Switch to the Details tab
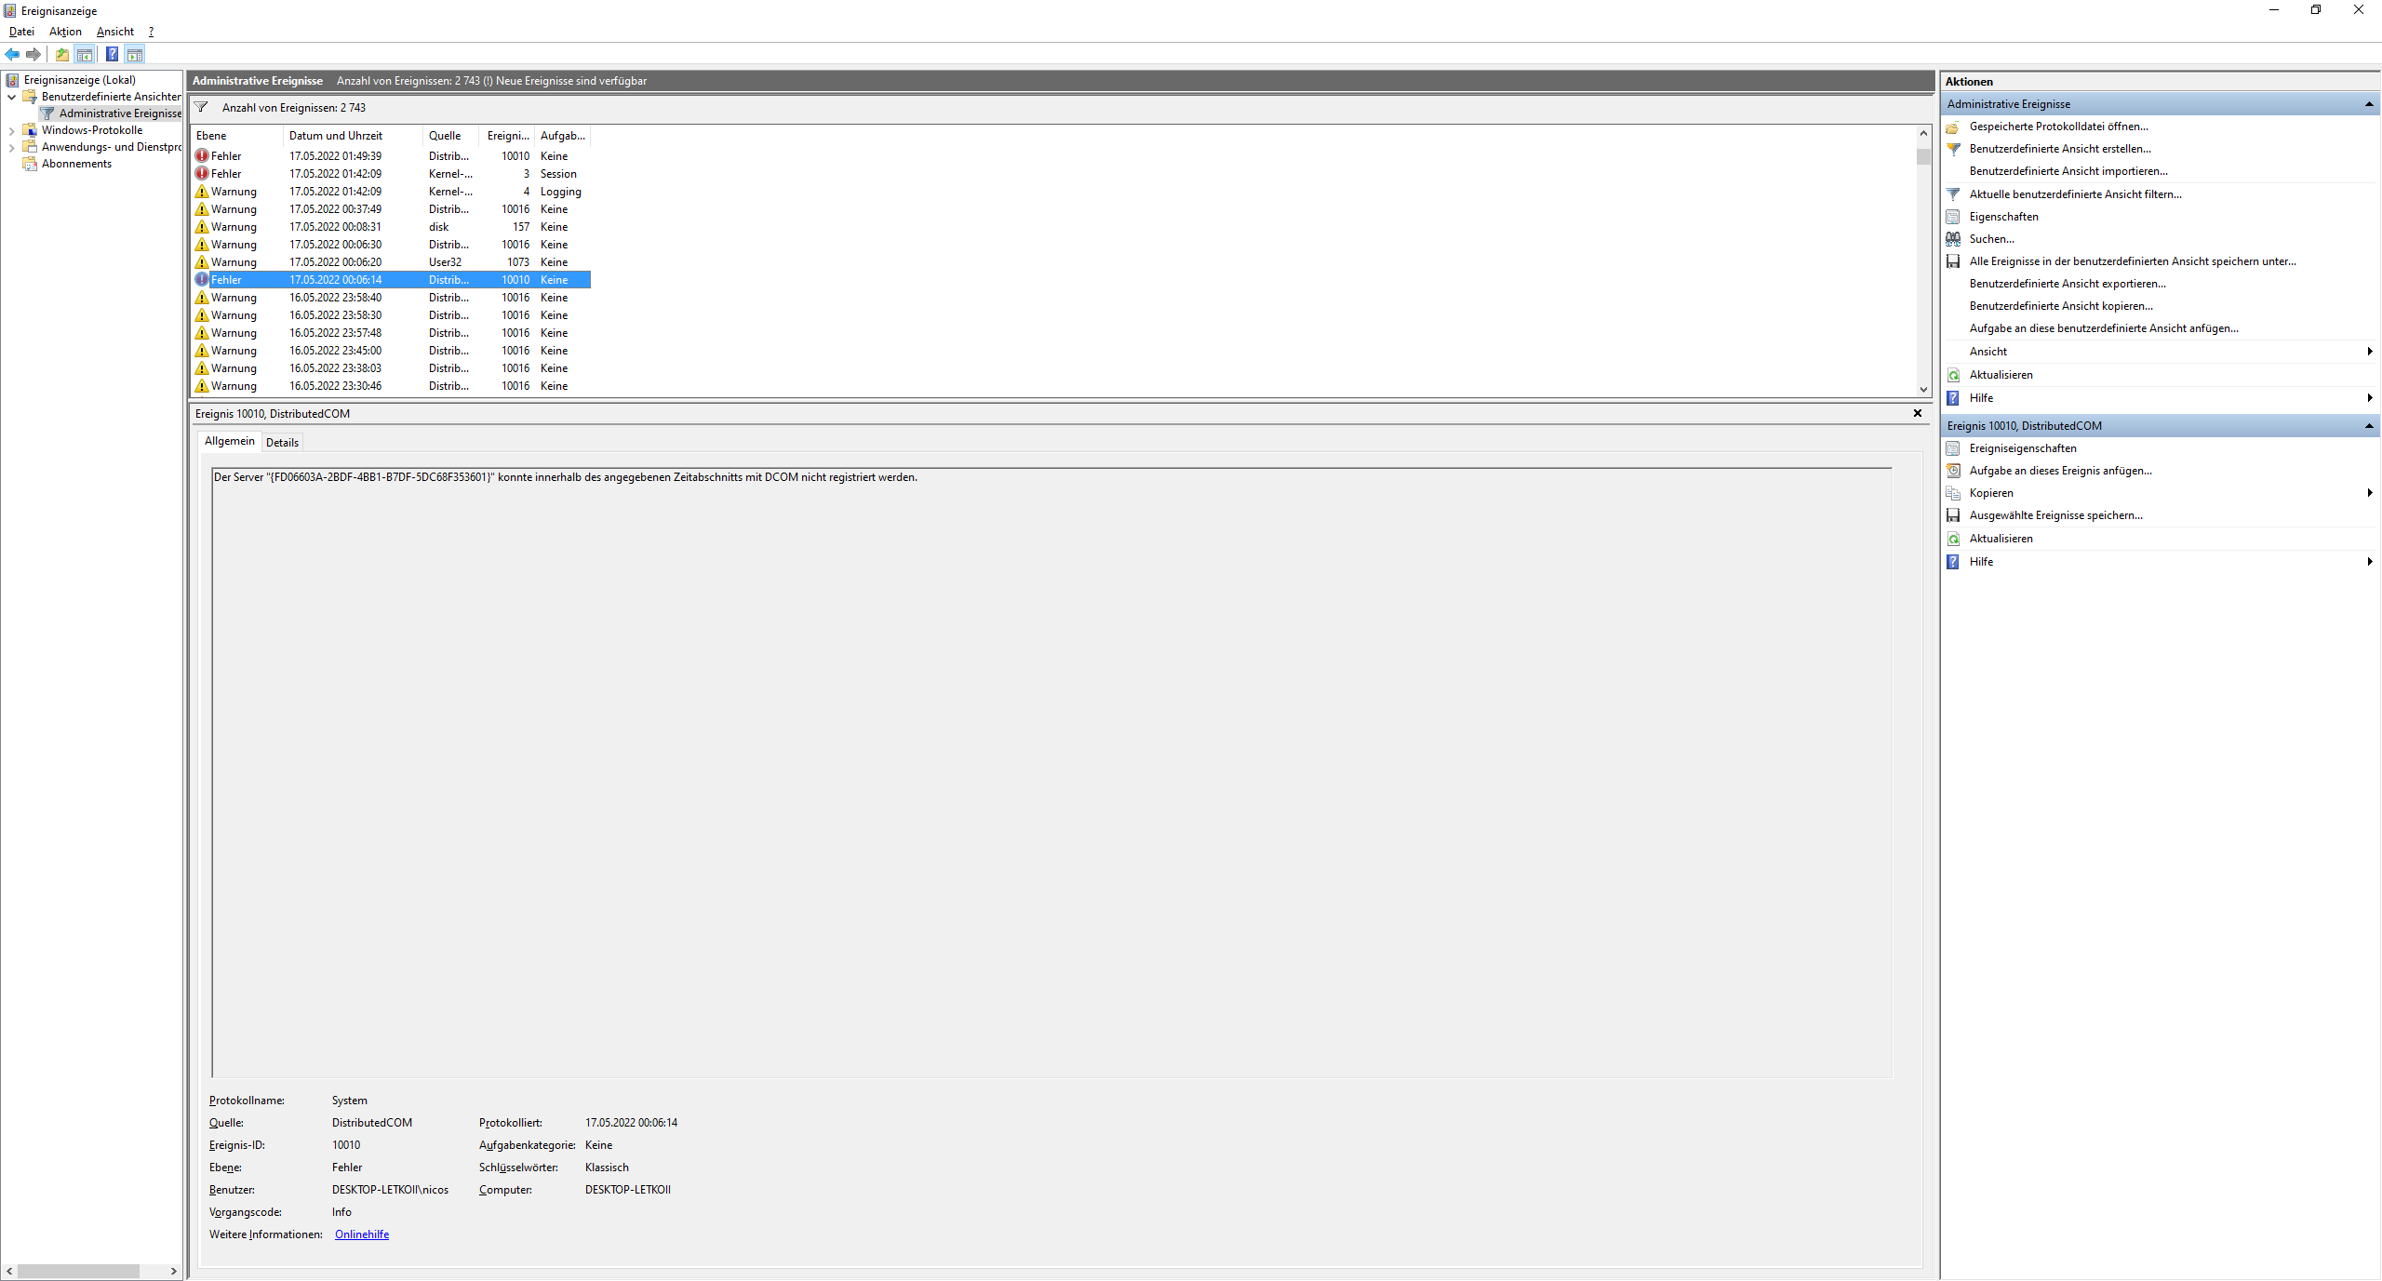This screenshot has width=2382, height=1281. point(282,443)
